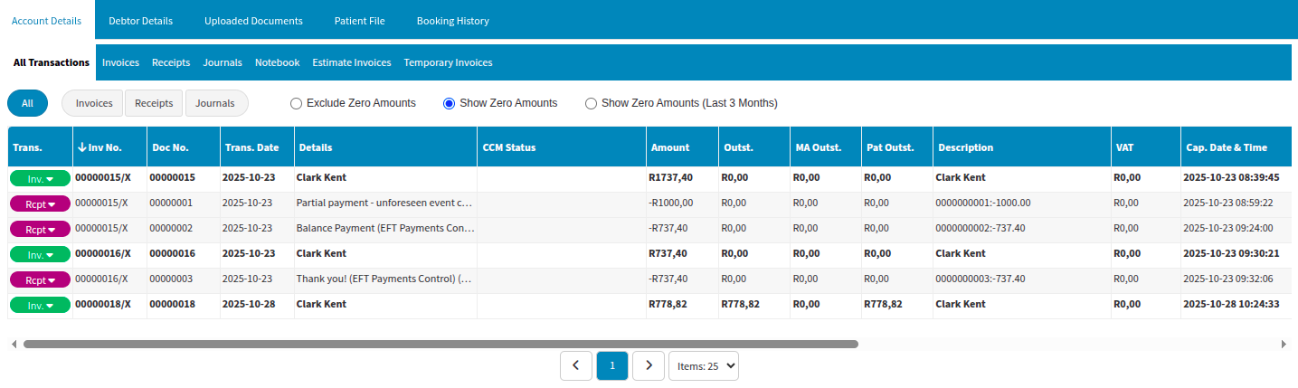Click the horizontal scrollbar thumb
This screenshot has height=388, width=1298.
point(441,345)
